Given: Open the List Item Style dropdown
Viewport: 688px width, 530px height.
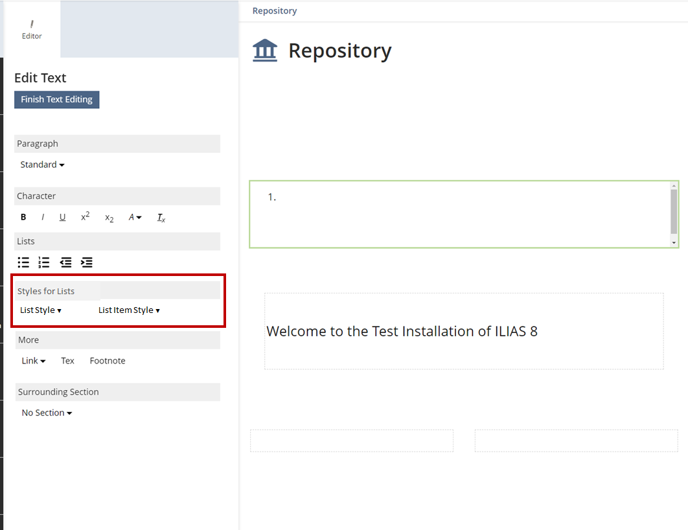Looking at the screenshot, I should pyautogui.click(x=129, y=310).
